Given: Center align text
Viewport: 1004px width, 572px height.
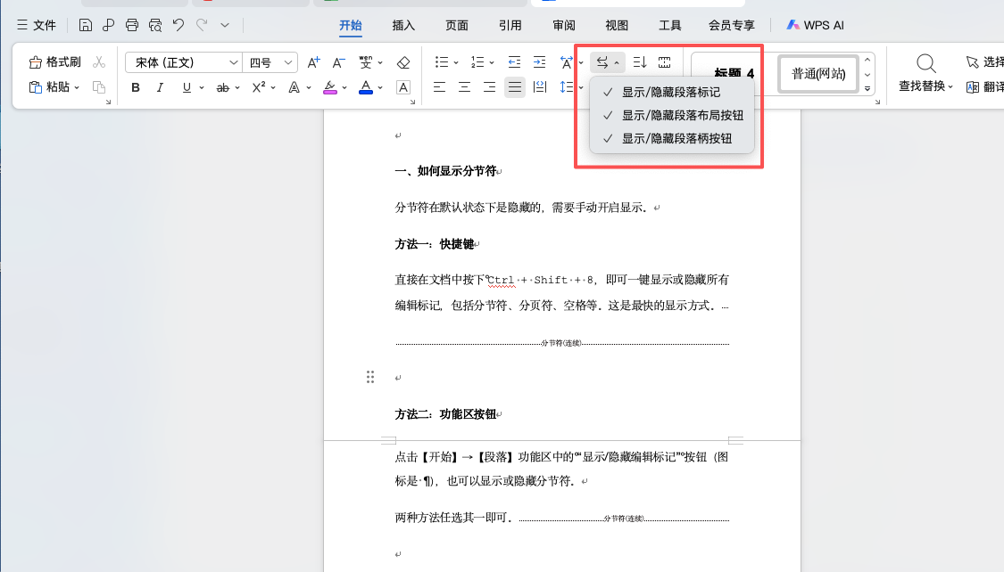Looking at the screenshot, I should pyautogui.click(x=464, y=87).
